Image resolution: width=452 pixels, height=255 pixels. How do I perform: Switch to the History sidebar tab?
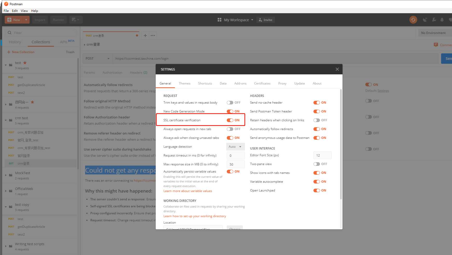coord(15,42)
